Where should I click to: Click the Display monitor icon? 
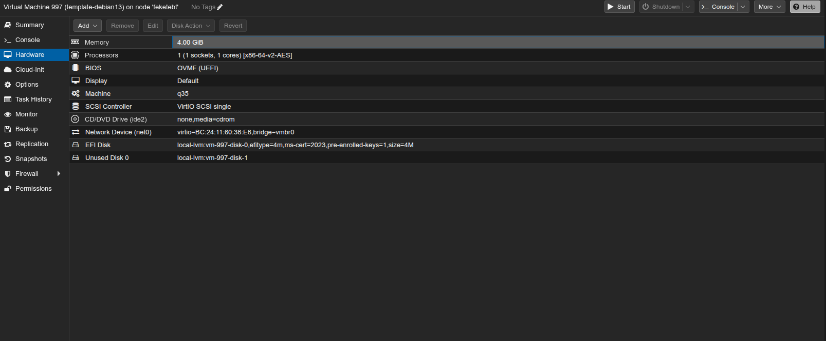pos(76,81)
